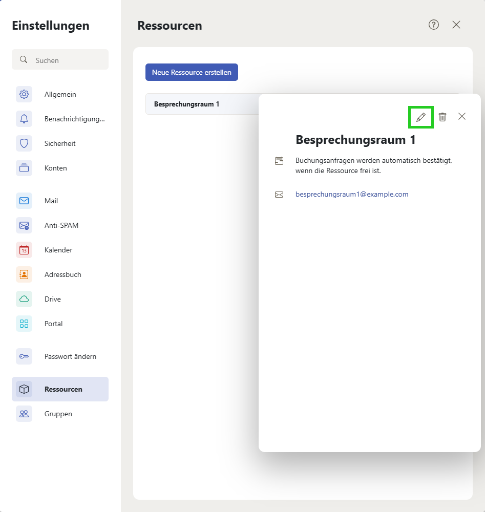Delete resource using the trash icon
This screenshot has height=512, width=485.
click(x=442, y=117)
